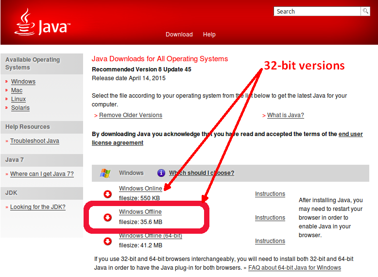Open the Solaris operating system link
Image resolution: width=378 pixels, height=277 pixels.
click(20, 108)
